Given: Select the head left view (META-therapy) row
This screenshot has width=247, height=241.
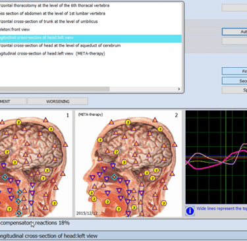Looking at the screenshot, I should click(91, 53).
